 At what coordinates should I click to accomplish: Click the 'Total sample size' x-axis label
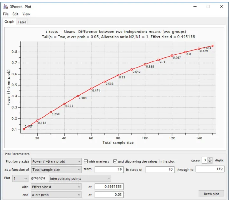click(x=118, y=143)
